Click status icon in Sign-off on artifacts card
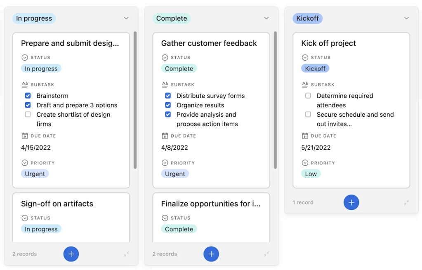 coord(25,218)
